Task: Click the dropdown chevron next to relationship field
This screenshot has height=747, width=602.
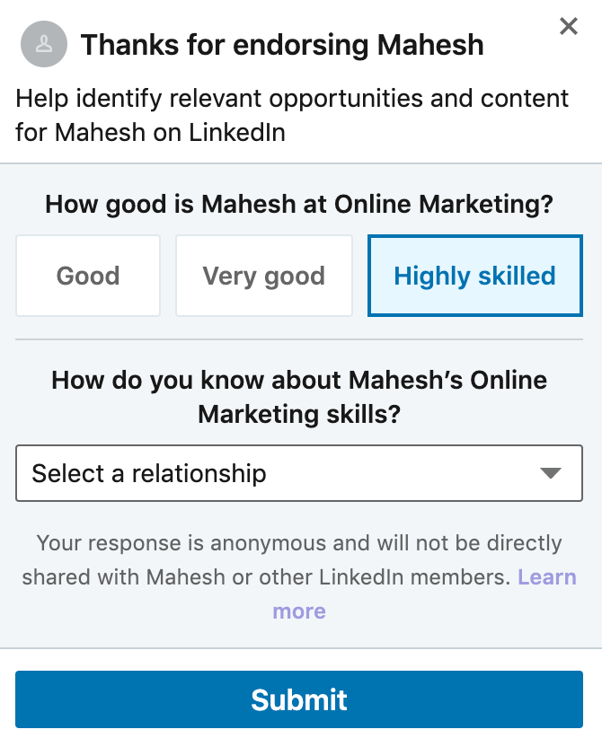Action: [x=552, y=473]
